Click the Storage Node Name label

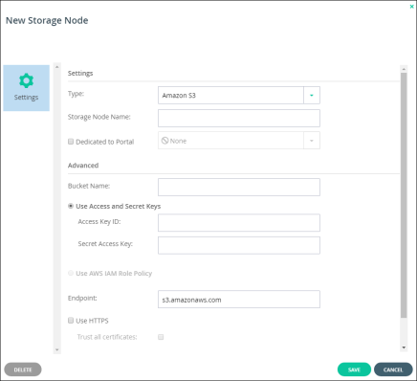(99, 117)
